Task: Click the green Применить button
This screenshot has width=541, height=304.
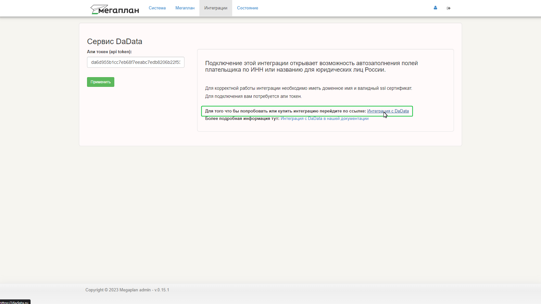Action: (101, 82)
